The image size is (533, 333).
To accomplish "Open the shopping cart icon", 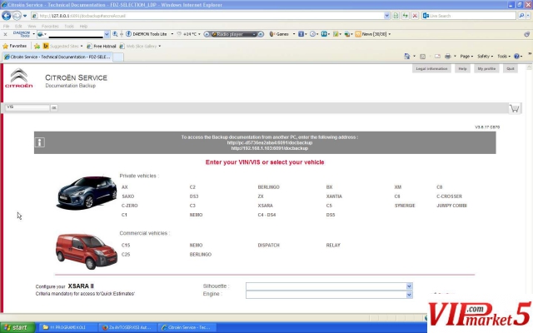I will 515,108.
